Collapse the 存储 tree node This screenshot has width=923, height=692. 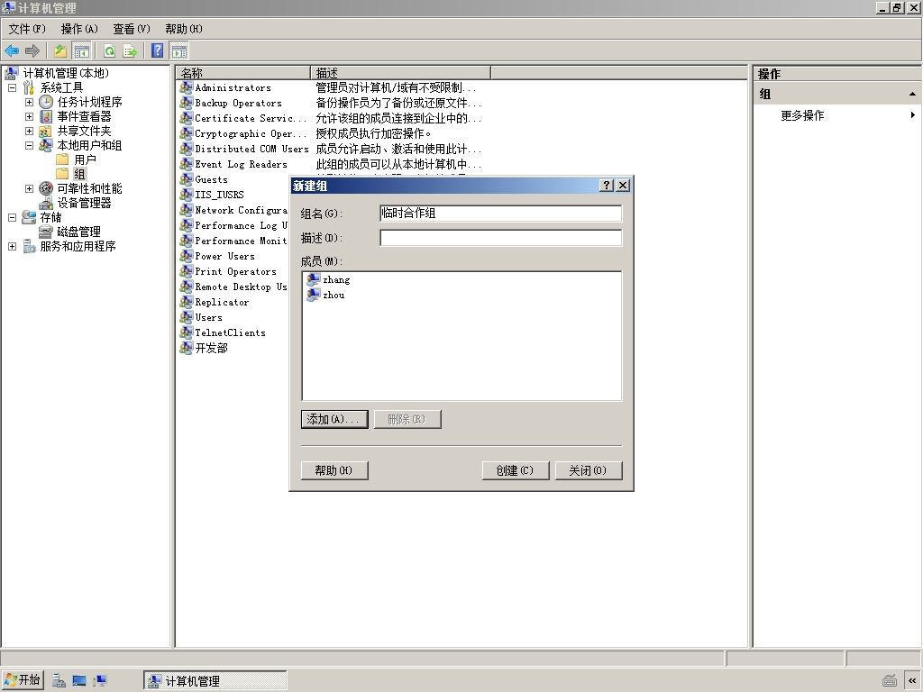pyautogui.click(x=12, y=217)
